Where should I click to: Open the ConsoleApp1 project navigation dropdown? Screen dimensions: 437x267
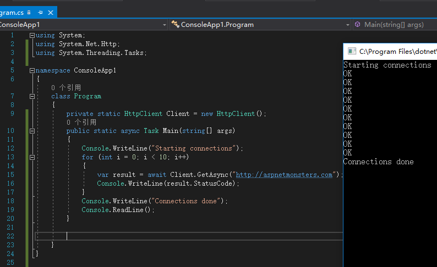click(164, 25)
